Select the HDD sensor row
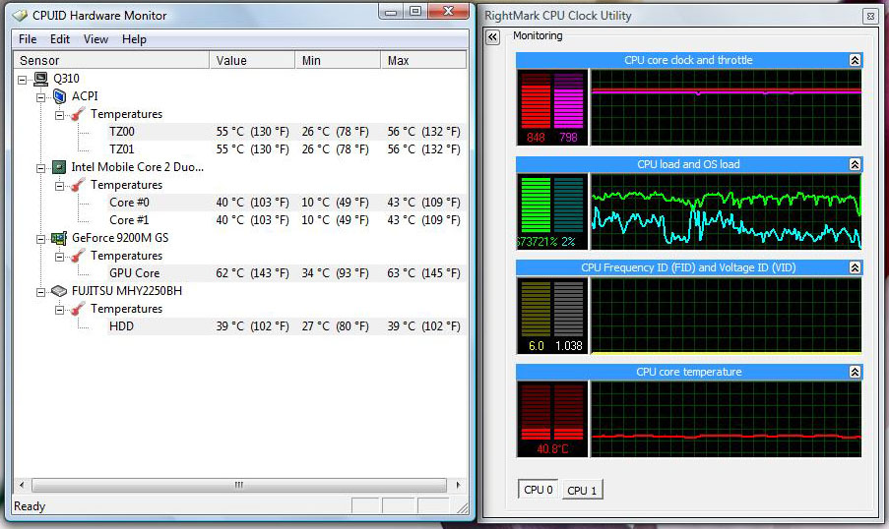 pyautogui.click(x=286, y=326)
